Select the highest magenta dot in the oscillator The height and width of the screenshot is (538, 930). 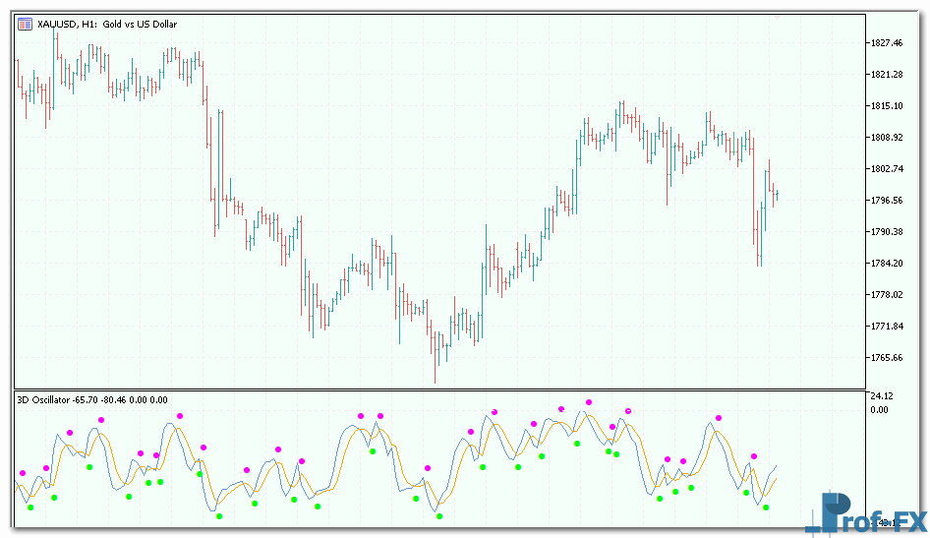[589, 401]
